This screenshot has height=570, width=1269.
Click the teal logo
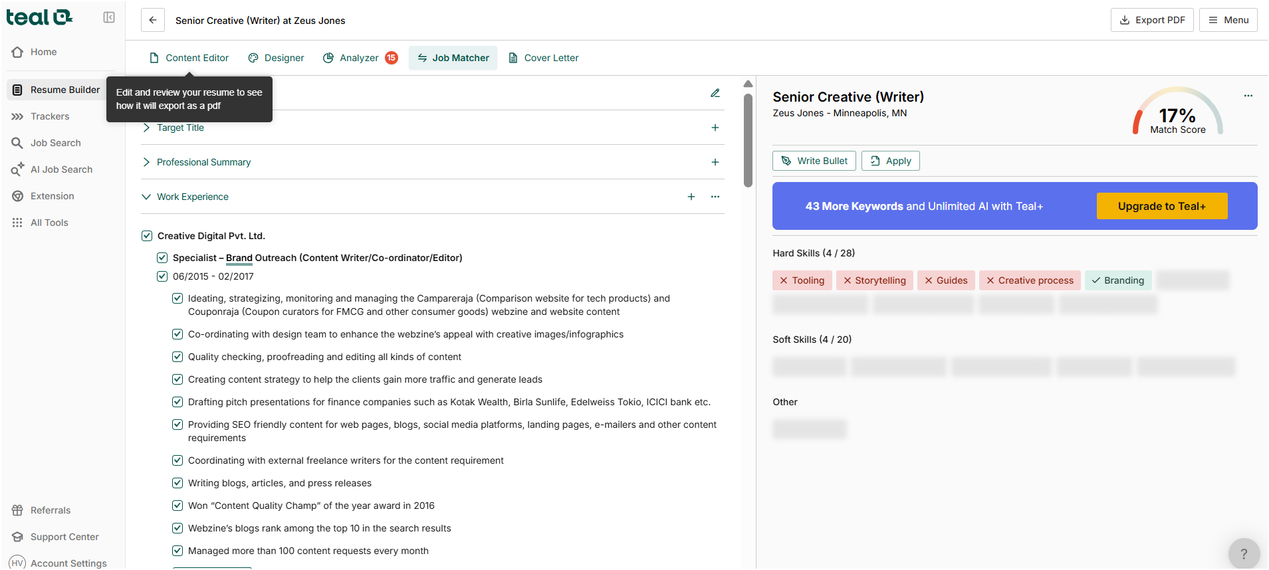coord(39,17)
